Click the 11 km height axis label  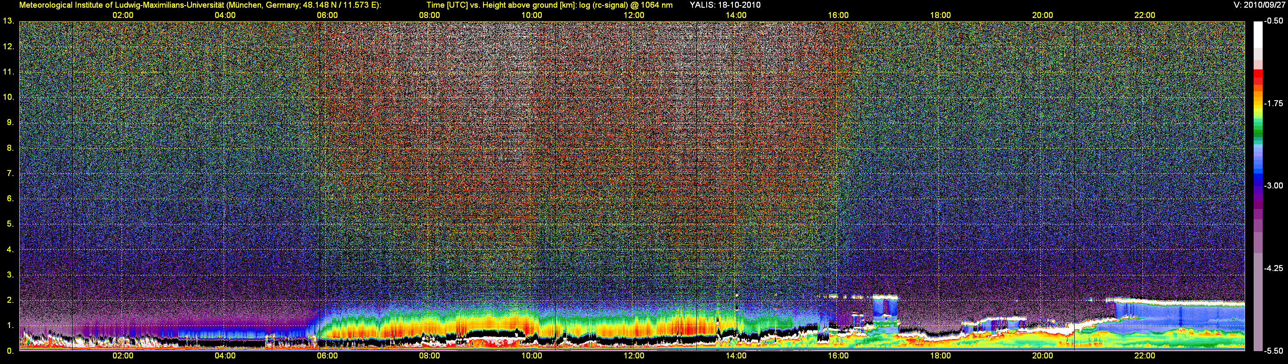point(9,72)
